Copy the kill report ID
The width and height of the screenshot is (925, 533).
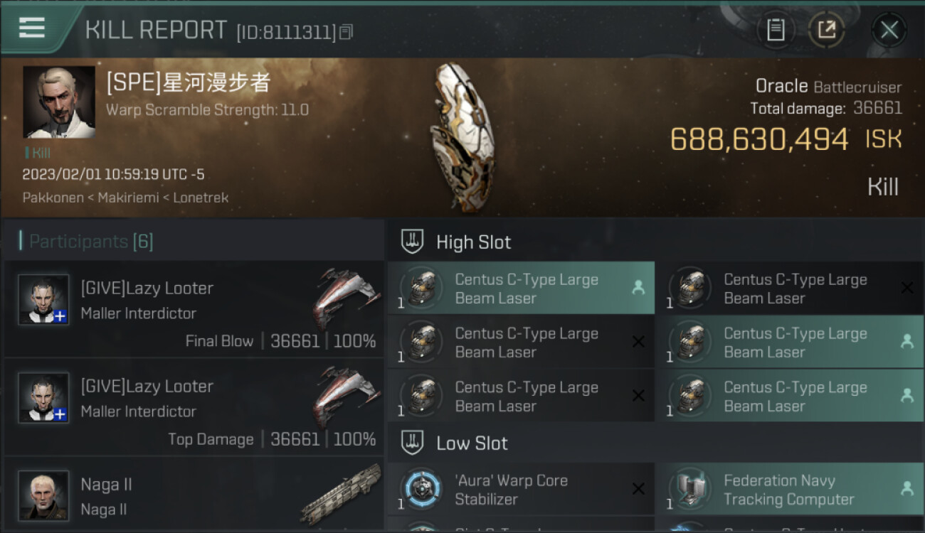347,32
